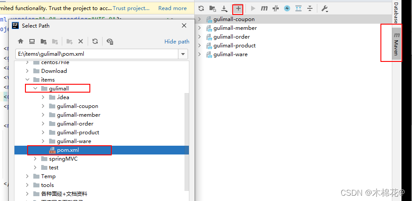Select gulimall-ware folder in file tree
Viewport: 412px width, 201px height.
(70, 141)
